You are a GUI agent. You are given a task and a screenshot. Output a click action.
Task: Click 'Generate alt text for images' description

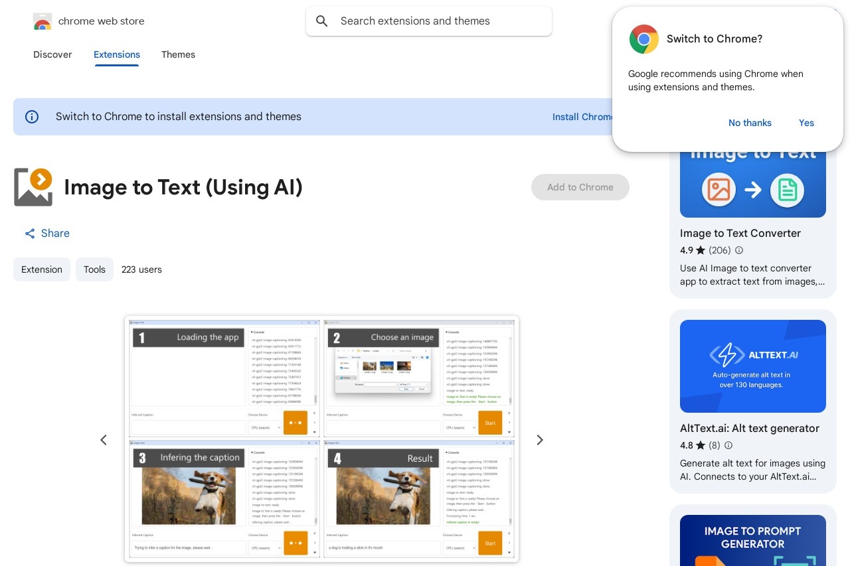pyautogui.click(x=752, y=470)
